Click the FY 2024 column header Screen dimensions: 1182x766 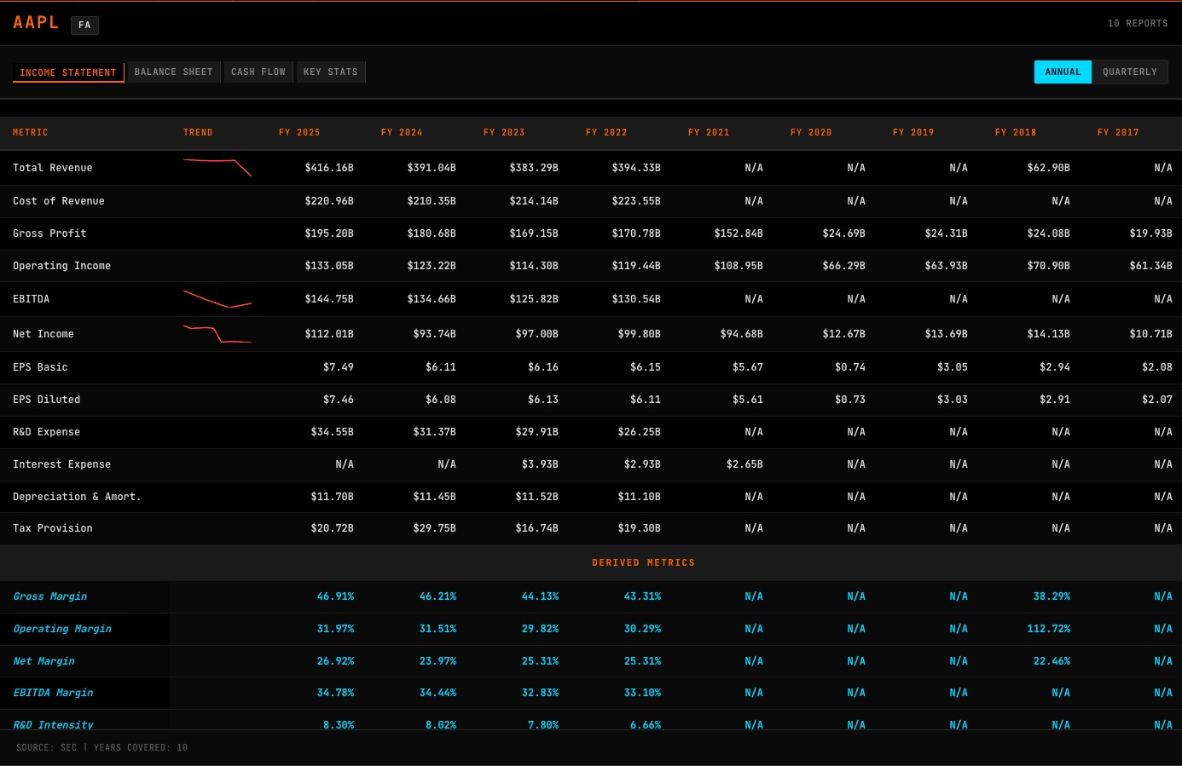pos(402,133)
